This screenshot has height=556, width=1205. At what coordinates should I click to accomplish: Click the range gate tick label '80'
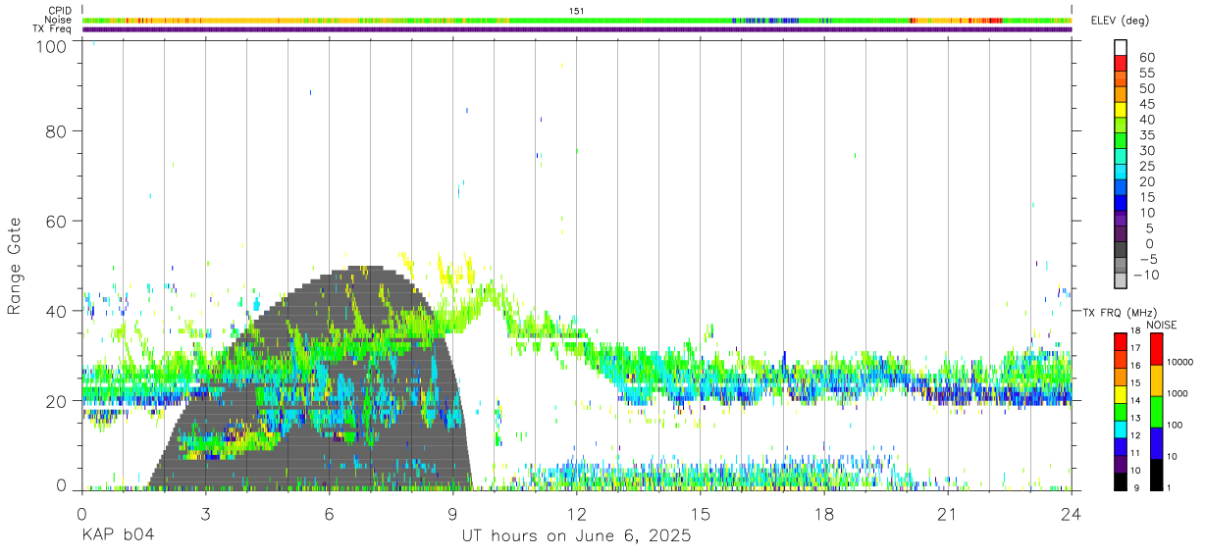click(57, 130)
